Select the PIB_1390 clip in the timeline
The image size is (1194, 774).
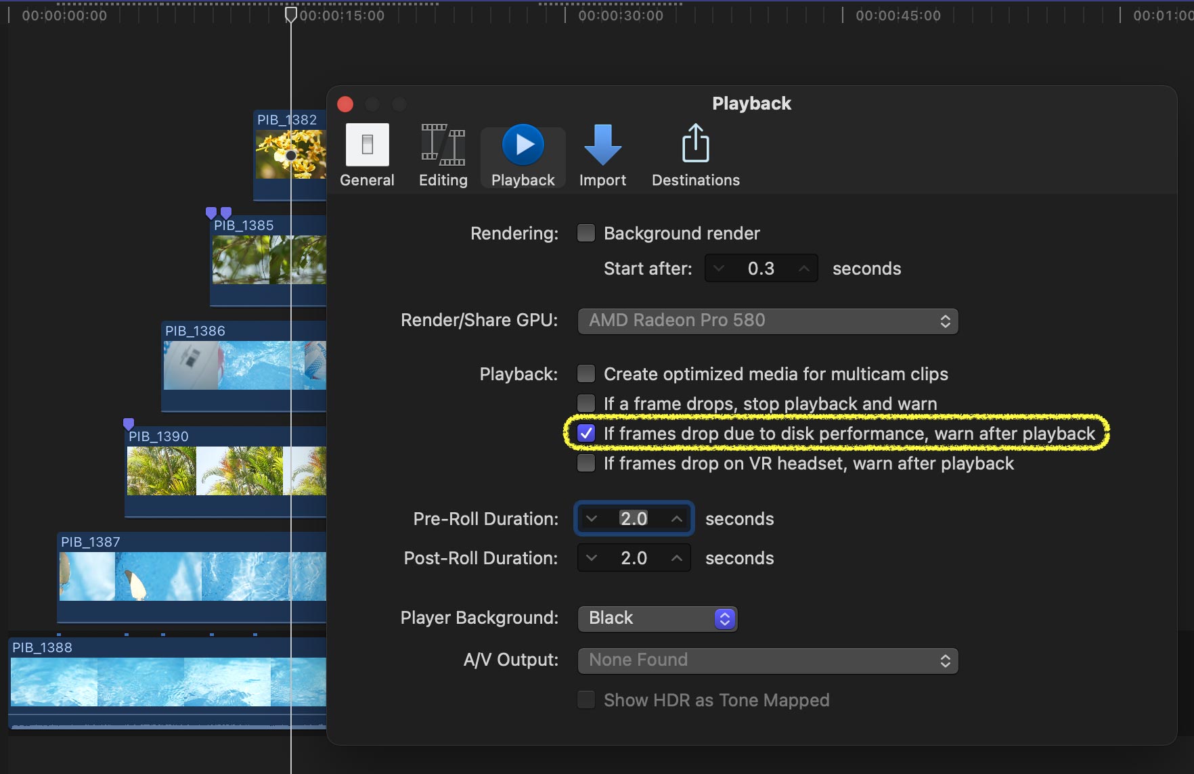(226, 472)
